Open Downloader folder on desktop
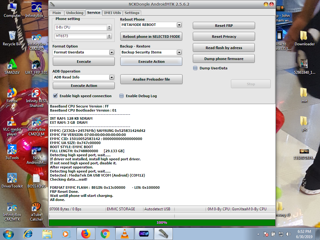 point(304,38)
